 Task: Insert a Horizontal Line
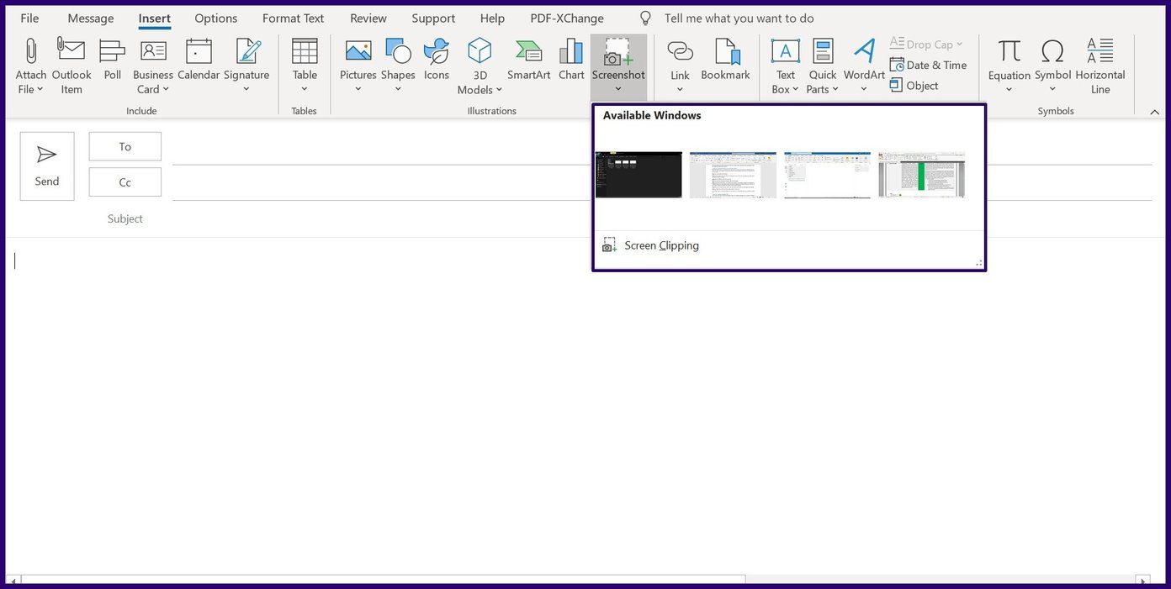point(1100,66)
